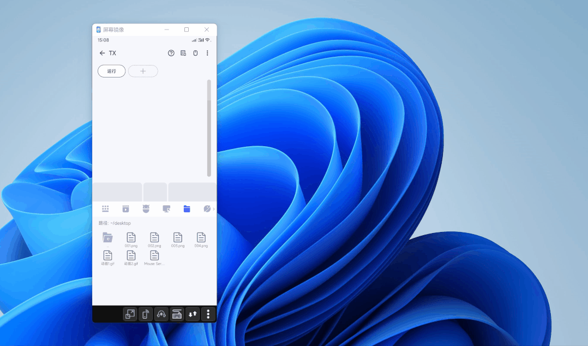Click the phone casting icon in the black bar
Image resolution: width=588 pixels, height=346 pixels.
(146, 314)
